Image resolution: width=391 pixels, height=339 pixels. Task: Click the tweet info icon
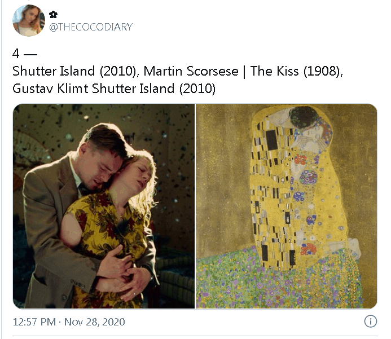click(371, 322)
